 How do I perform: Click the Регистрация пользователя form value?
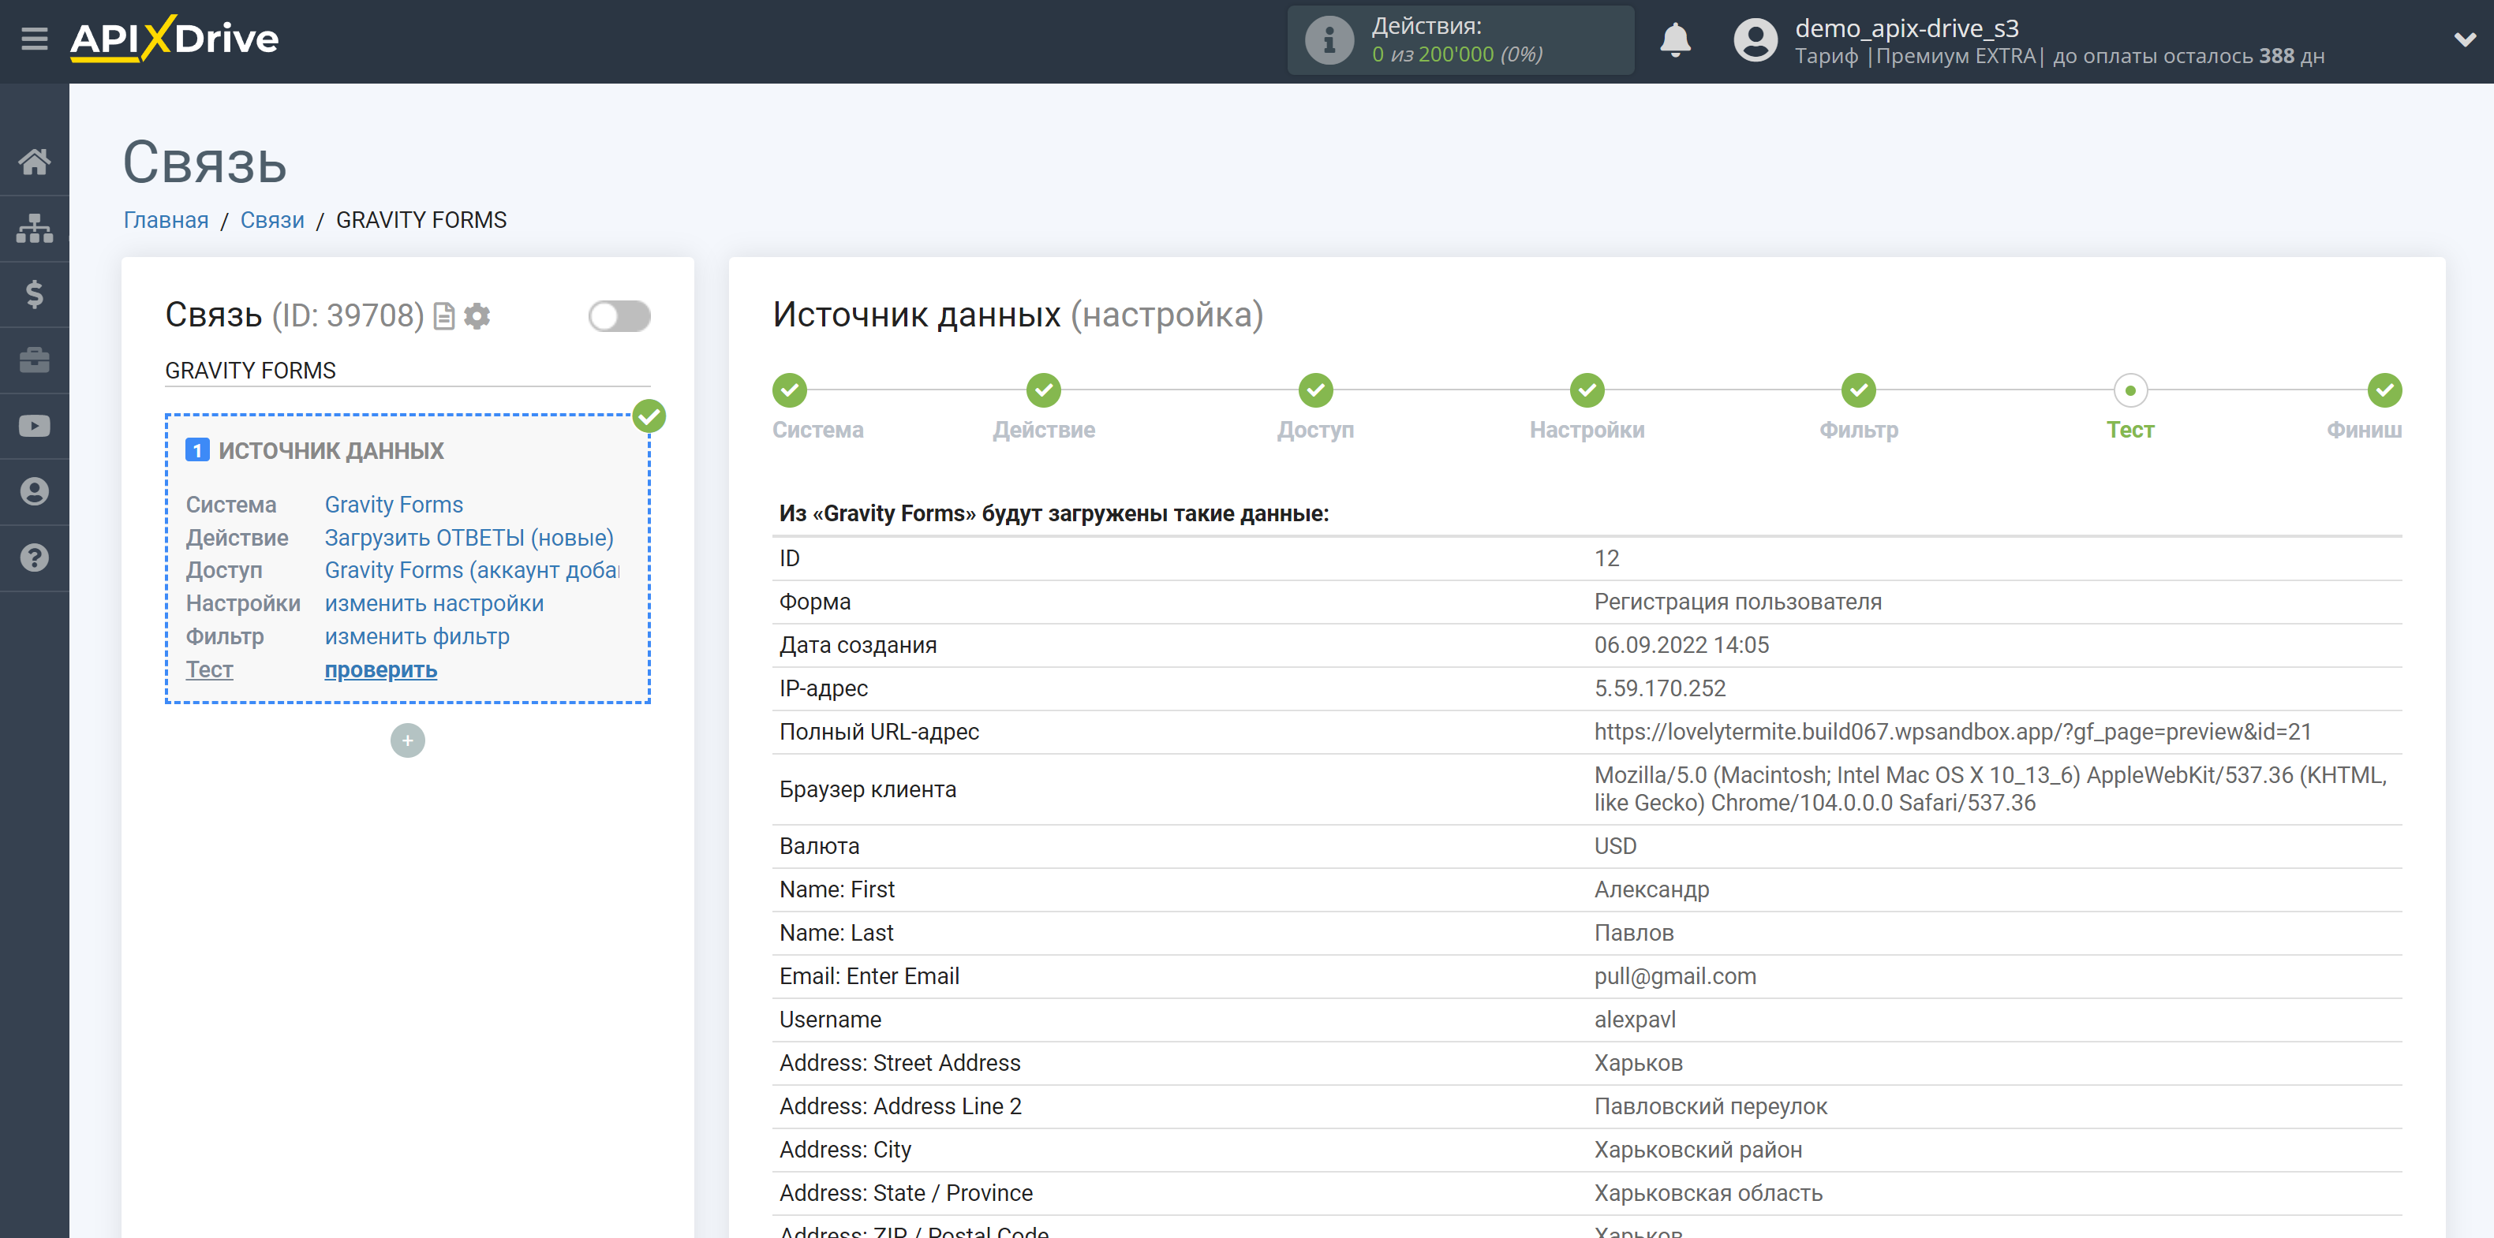[x=1738, y=602]
